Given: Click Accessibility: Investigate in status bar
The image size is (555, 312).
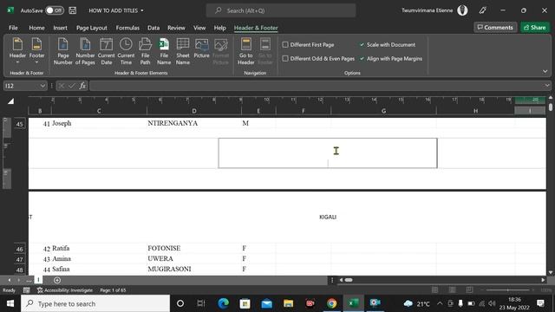Looking at the screenshot, I should pyautogui.click(x=65, y=290).
